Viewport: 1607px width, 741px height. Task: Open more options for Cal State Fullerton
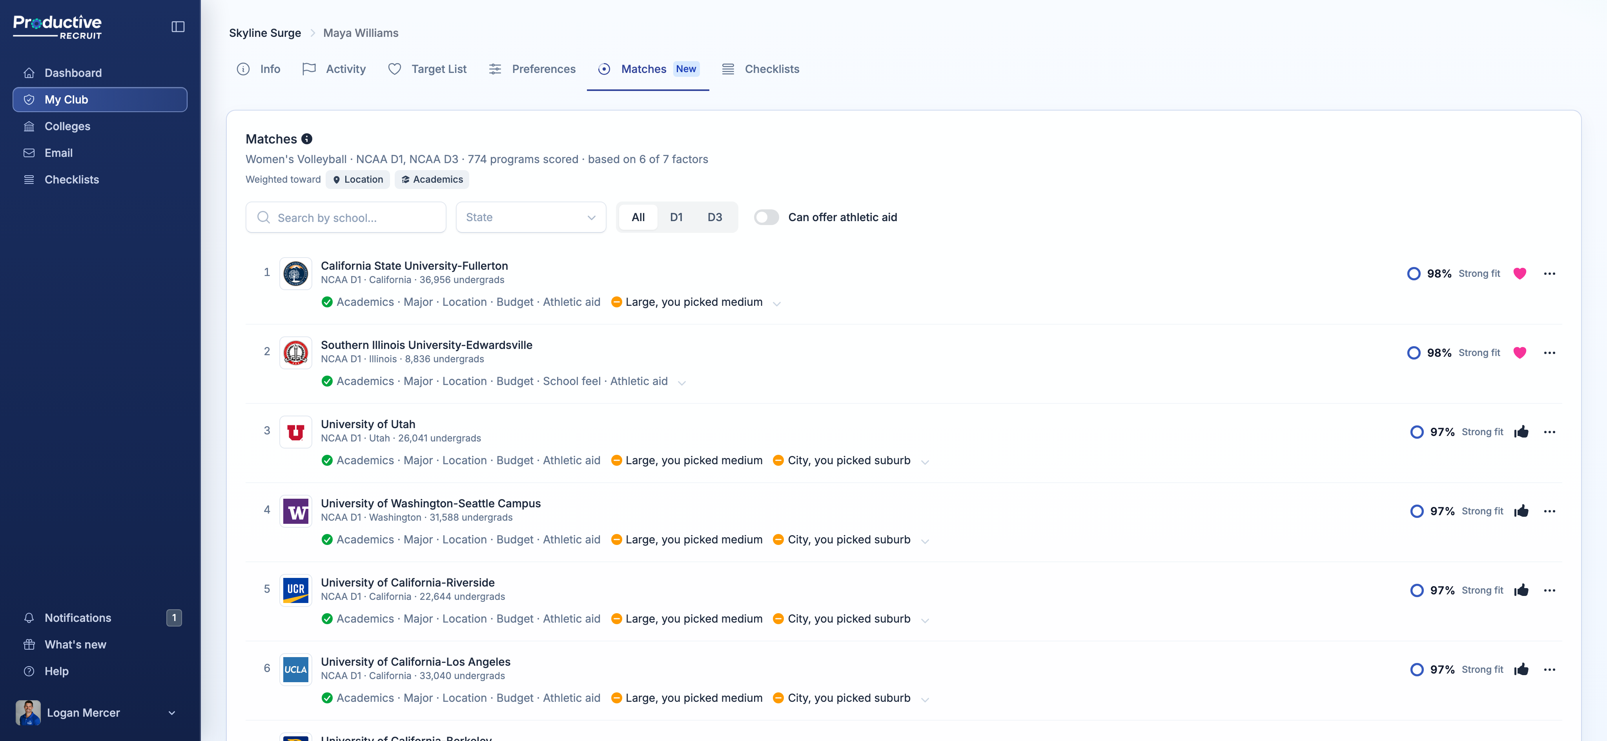[1550, 274]
